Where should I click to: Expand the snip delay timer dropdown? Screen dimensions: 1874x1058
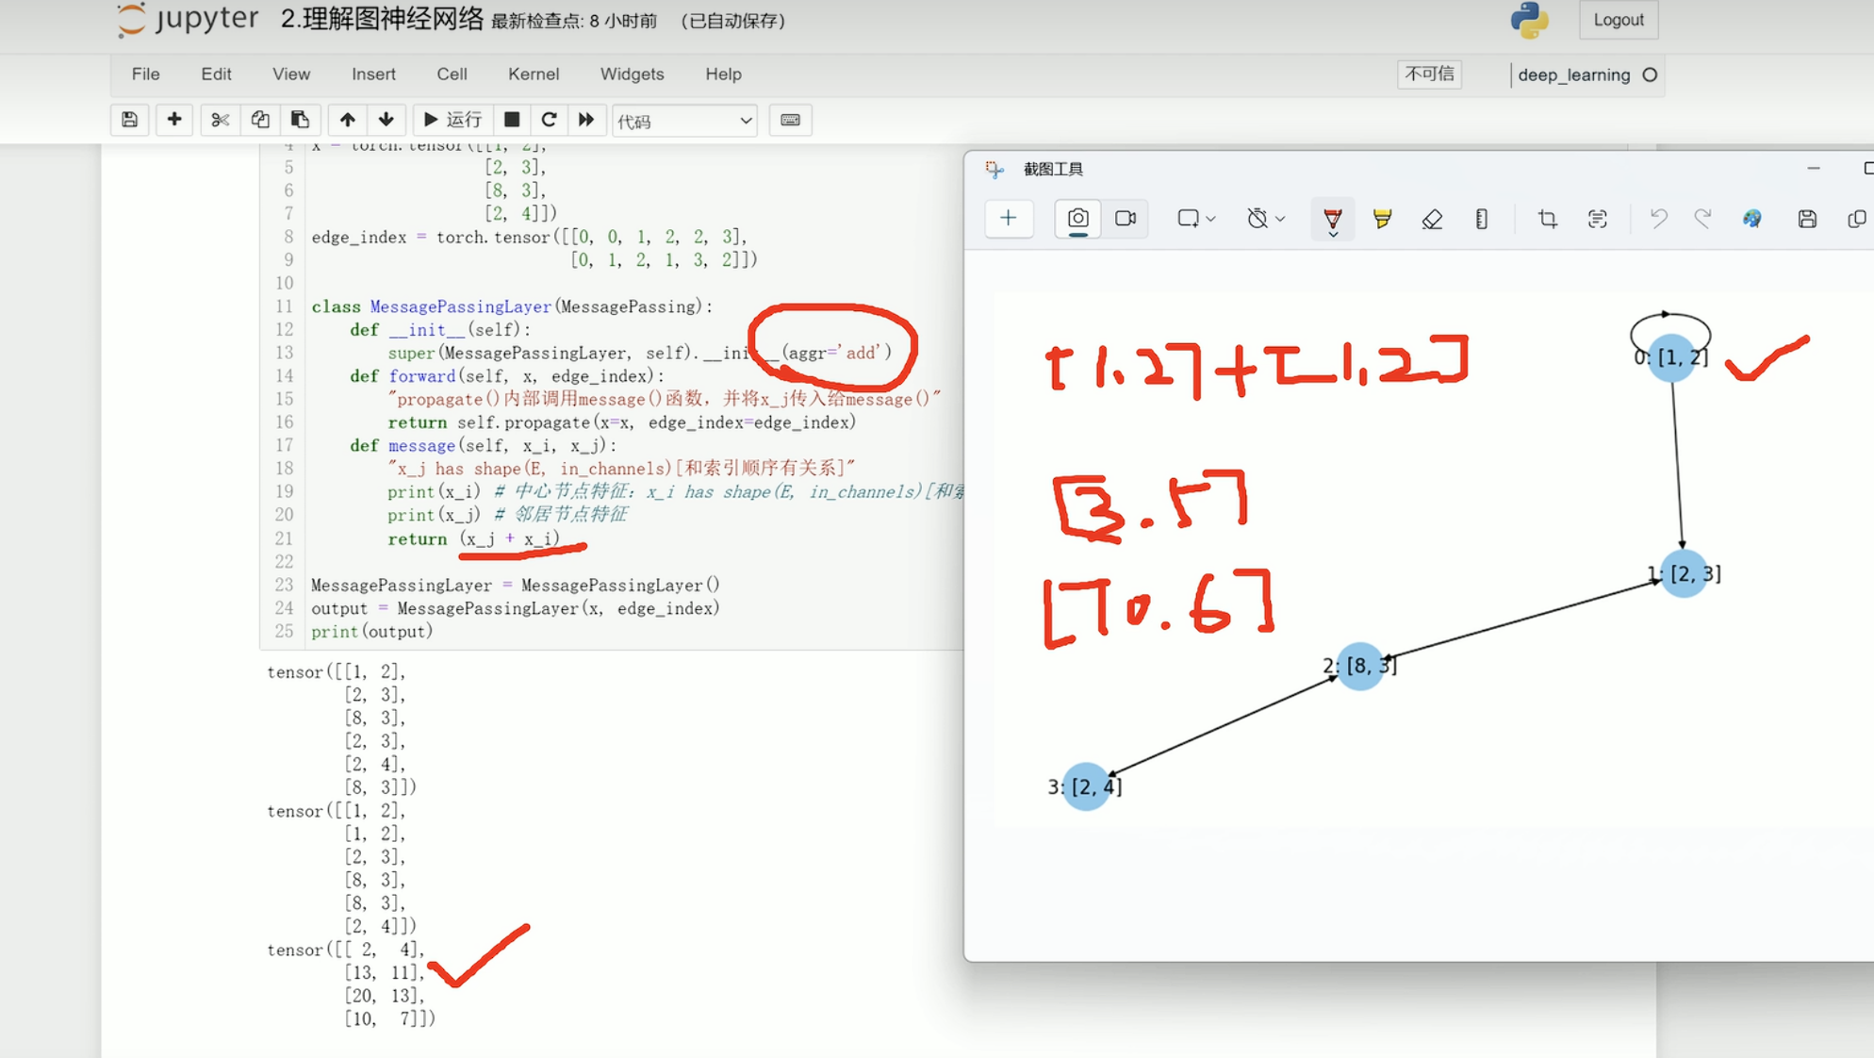pyautogui.click(x=1265, y=219)
